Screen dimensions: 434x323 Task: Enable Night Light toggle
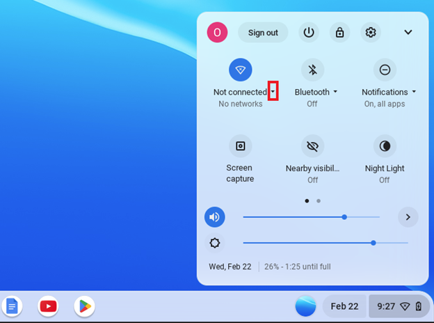coord(385,146)
